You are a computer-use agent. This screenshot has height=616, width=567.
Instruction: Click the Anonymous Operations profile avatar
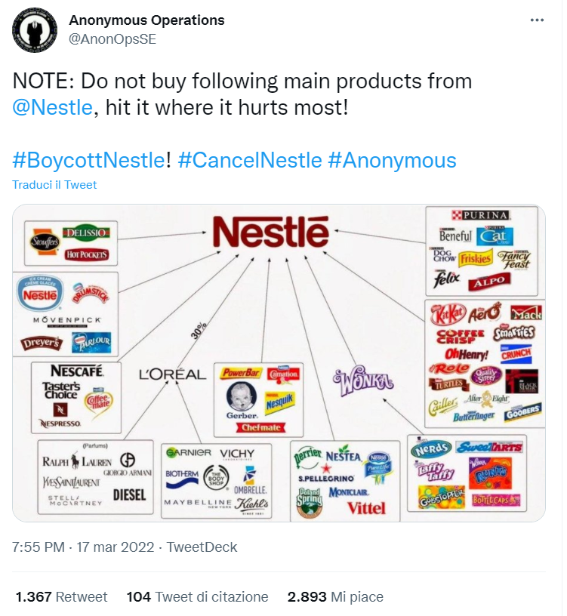[x=35, y=30]
